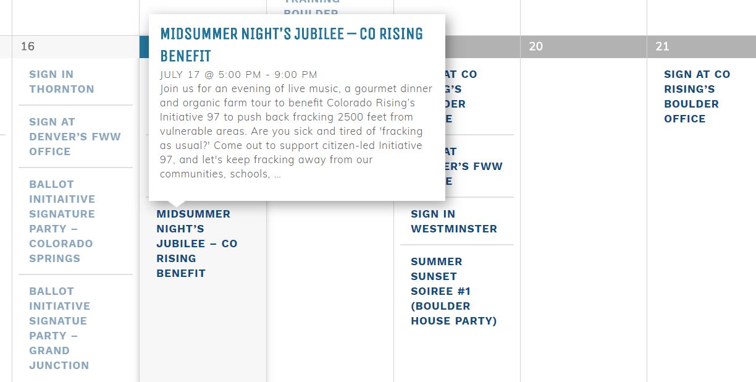Open the Sign in Westminster event
756x382 pixels.
click(454, 221)
